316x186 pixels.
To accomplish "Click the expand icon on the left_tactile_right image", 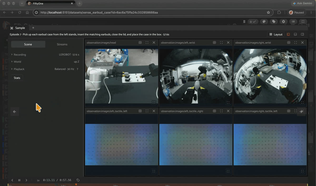I will [x=228, y=171].
